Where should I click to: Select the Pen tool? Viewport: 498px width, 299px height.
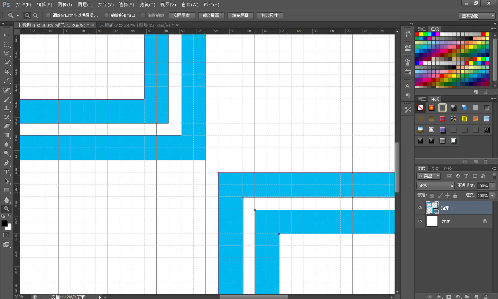click(x=7, y=163)
